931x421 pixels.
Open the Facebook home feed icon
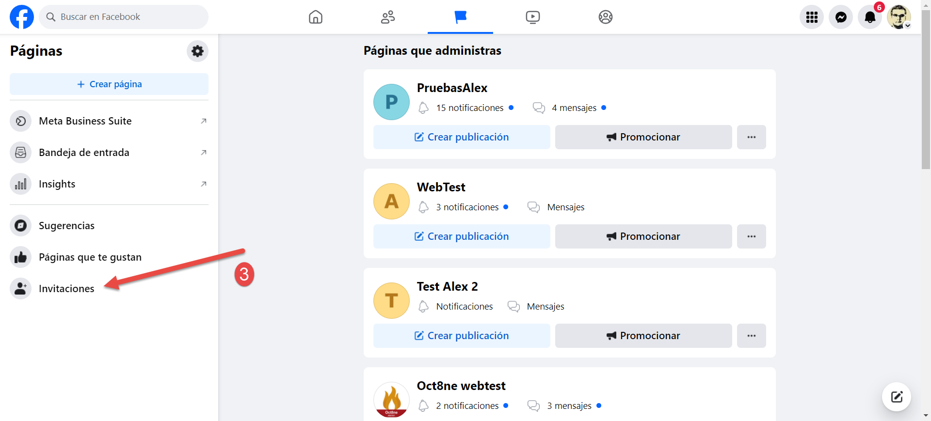tap(315, 17)
